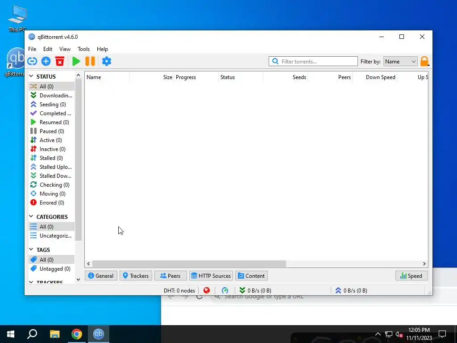Image resolution: width=457 pixels, height=343 pixels.
Task: Open File Explorer from the taskbar
Action: (x=54, y=334)
